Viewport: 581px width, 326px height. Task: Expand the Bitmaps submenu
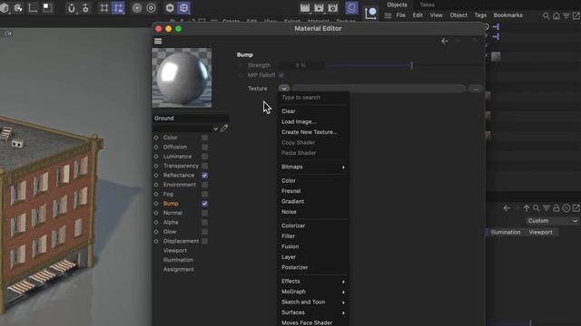point(313,167)
